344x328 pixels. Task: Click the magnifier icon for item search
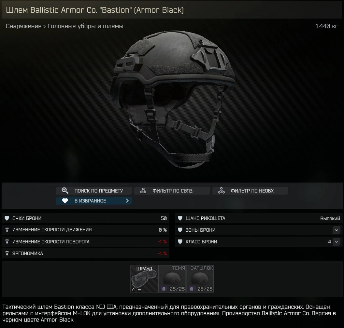(65, 190)
